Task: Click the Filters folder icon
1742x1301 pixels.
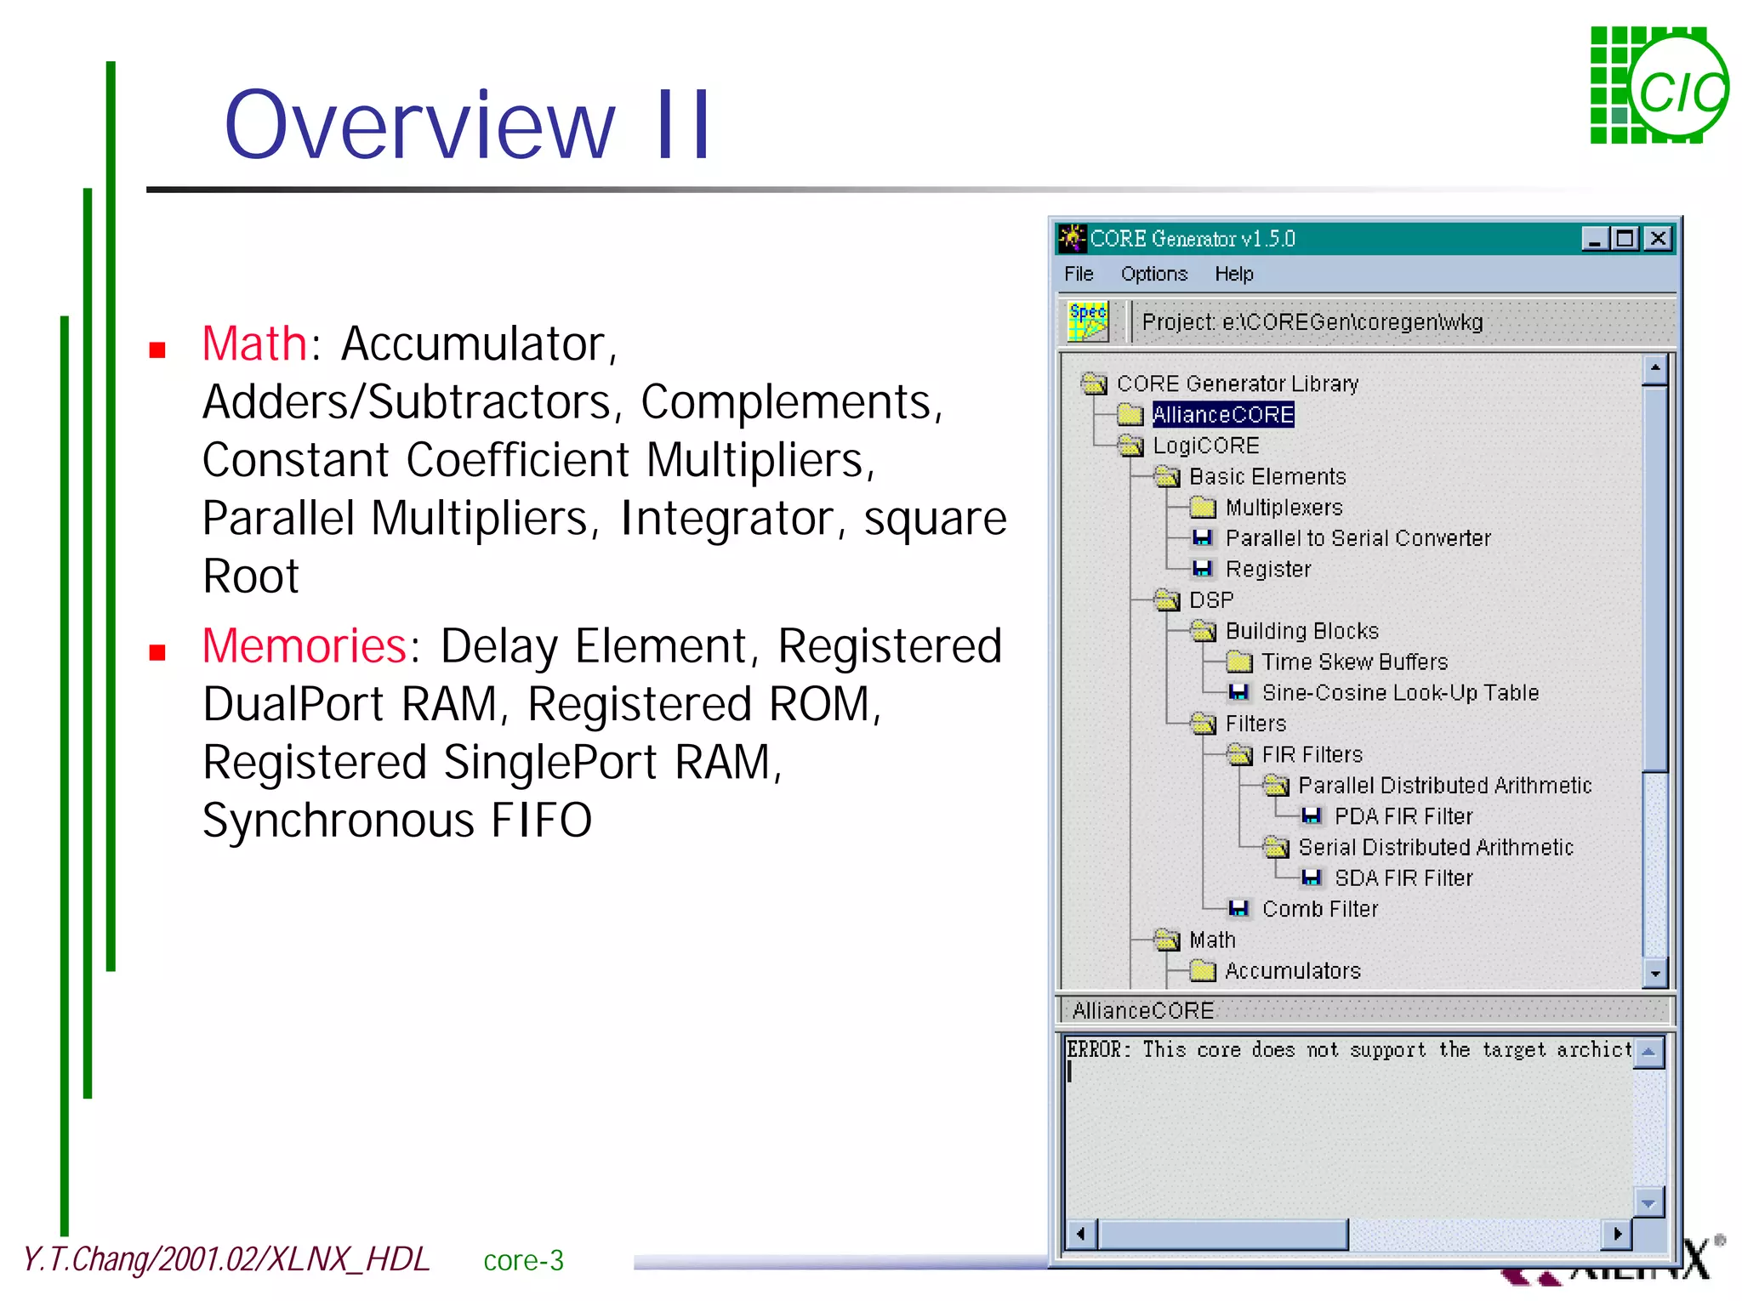Action: [x=1203, y=723]
